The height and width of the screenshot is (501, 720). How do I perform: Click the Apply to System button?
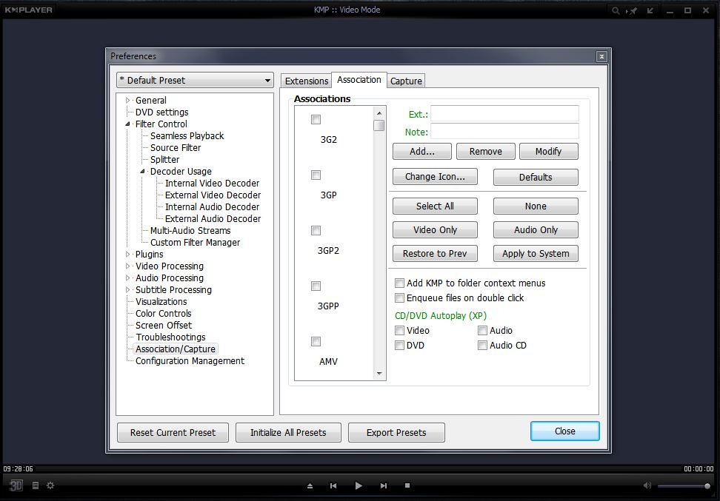(535, 253)
